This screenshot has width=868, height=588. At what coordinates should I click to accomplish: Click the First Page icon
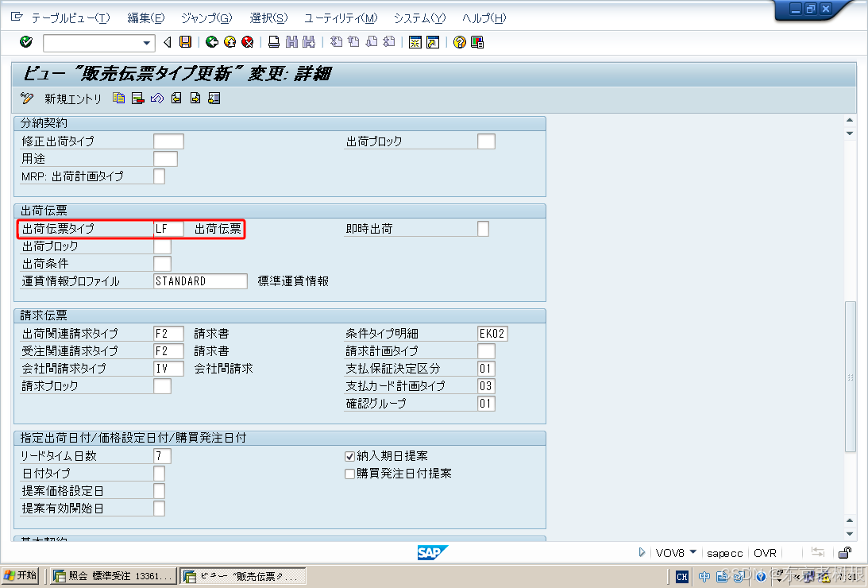pyautogui.click(x=336, y=42)
